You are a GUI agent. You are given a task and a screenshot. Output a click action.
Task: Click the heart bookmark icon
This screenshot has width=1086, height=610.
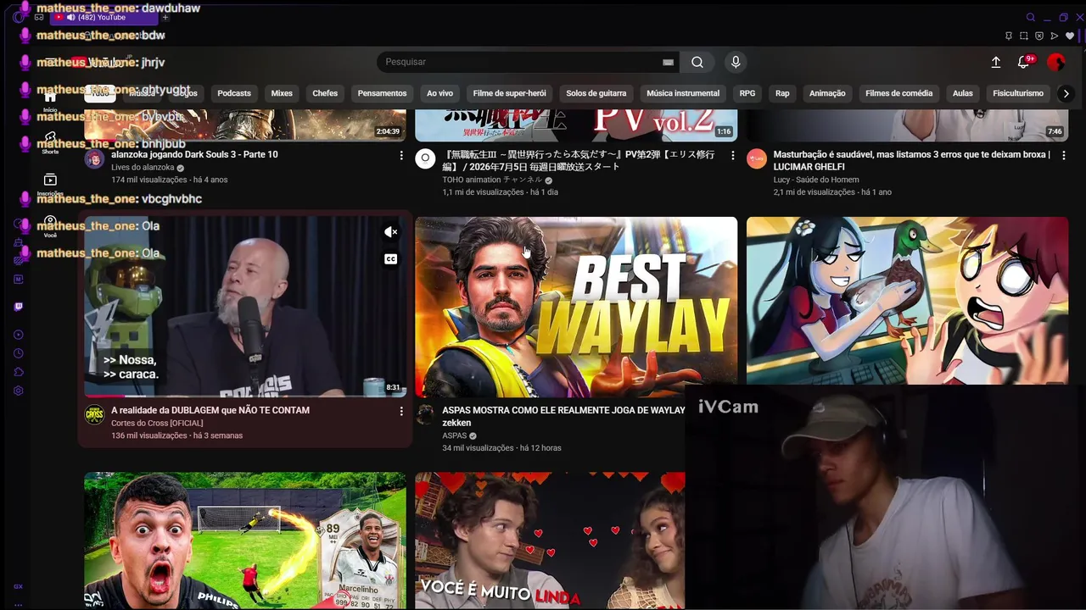[x=1070, y=36]
